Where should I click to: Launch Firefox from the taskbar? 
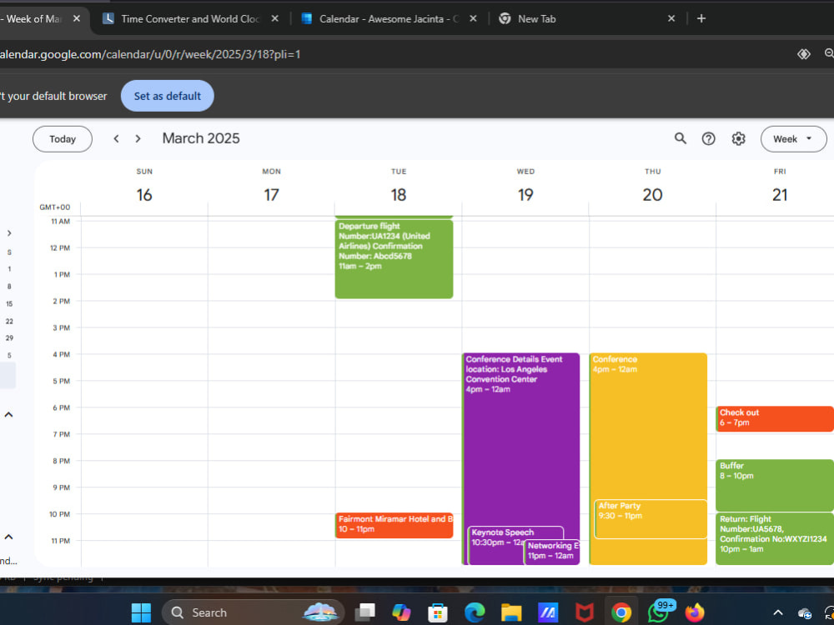(694, 612)
